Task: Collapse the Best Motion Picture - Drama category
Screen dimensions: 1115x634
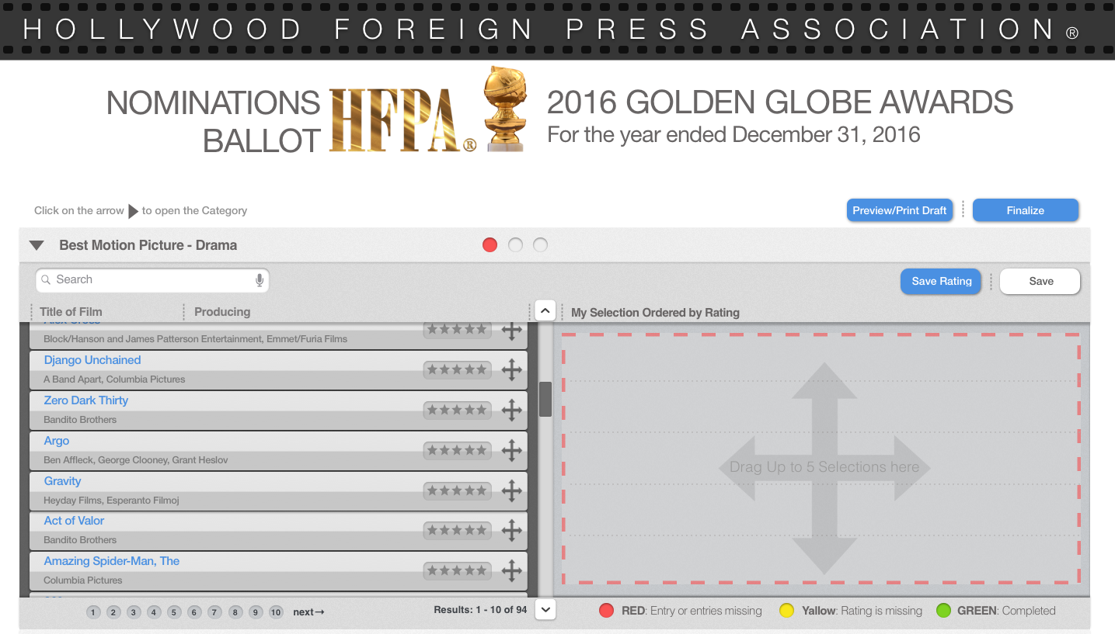Action: point(37,245)
